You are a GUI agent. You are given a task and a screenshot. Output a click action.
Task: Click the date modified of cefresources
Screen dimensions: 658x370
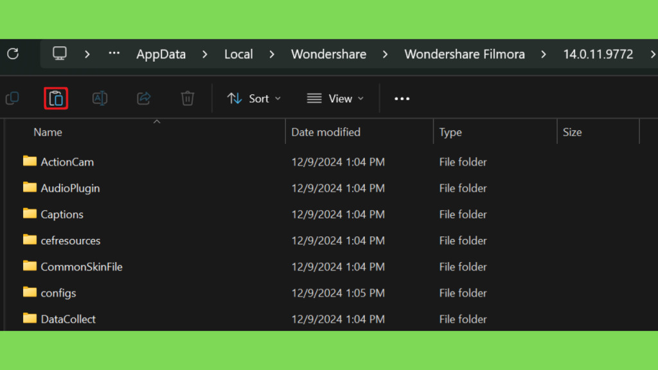click(x=338, y=241)
